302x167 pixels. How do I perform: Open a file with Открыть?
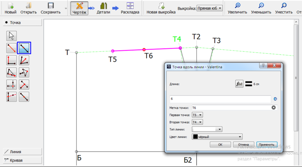click(x=29, y=8)
